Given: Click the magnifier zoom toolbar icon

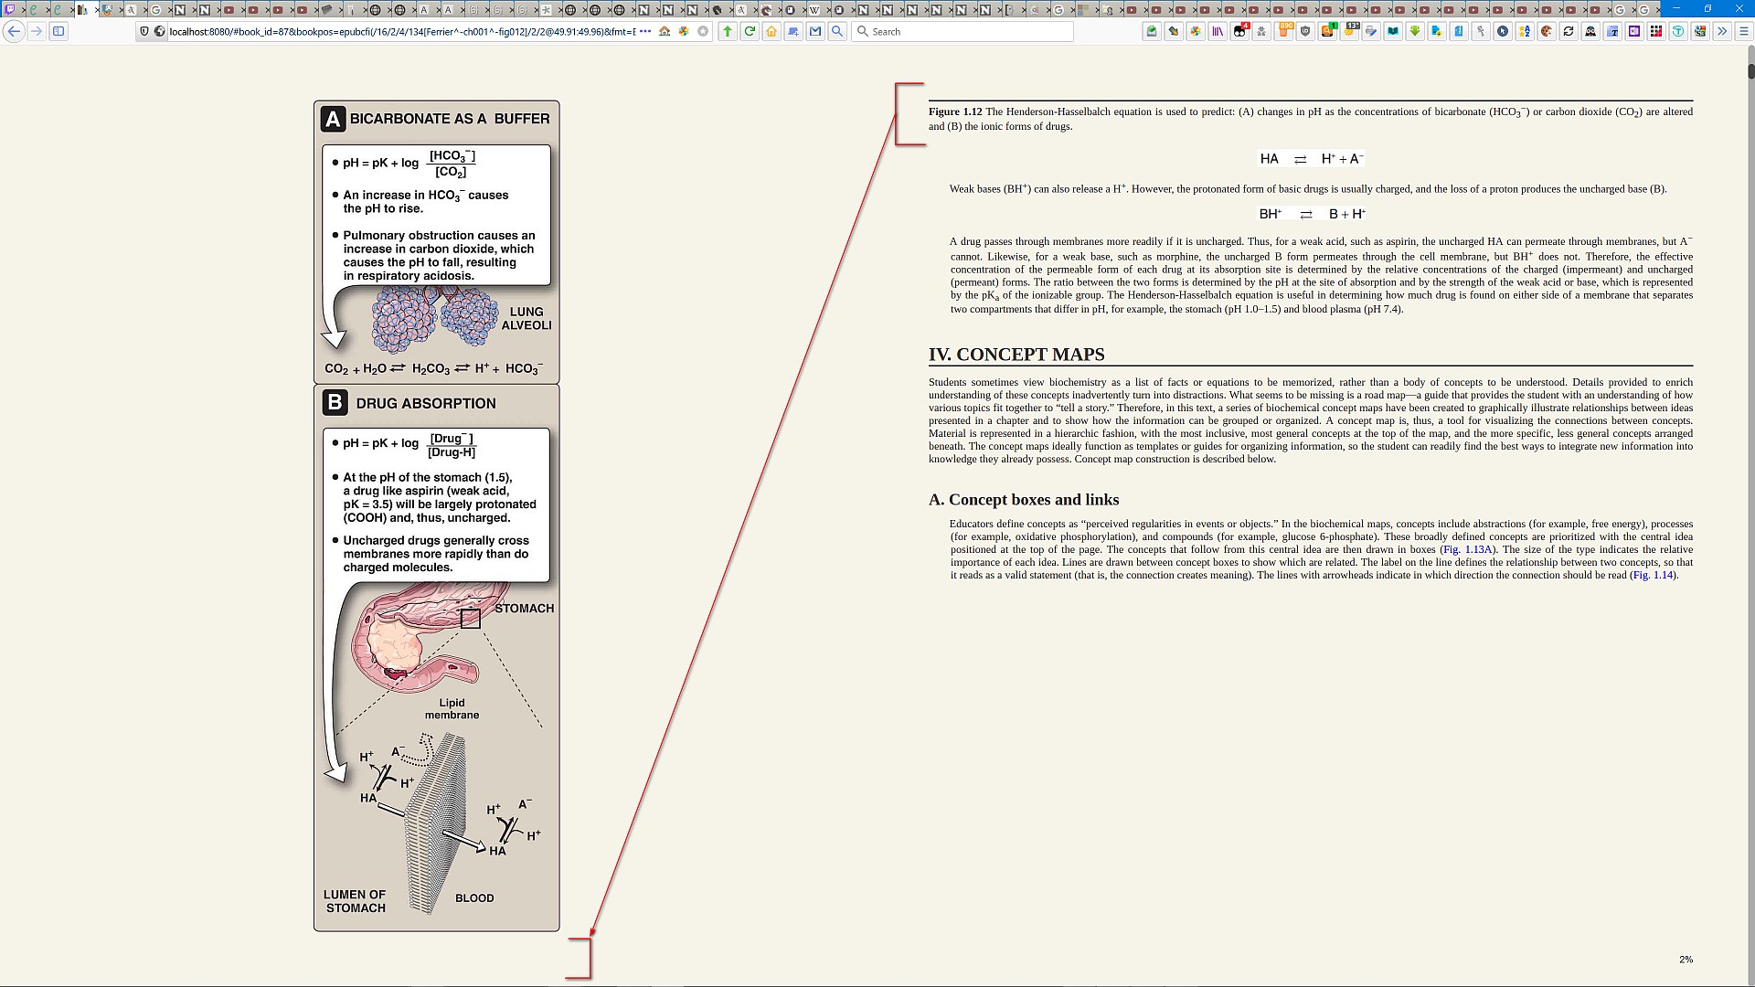Looking at the screenshot, I should (837, 31).
